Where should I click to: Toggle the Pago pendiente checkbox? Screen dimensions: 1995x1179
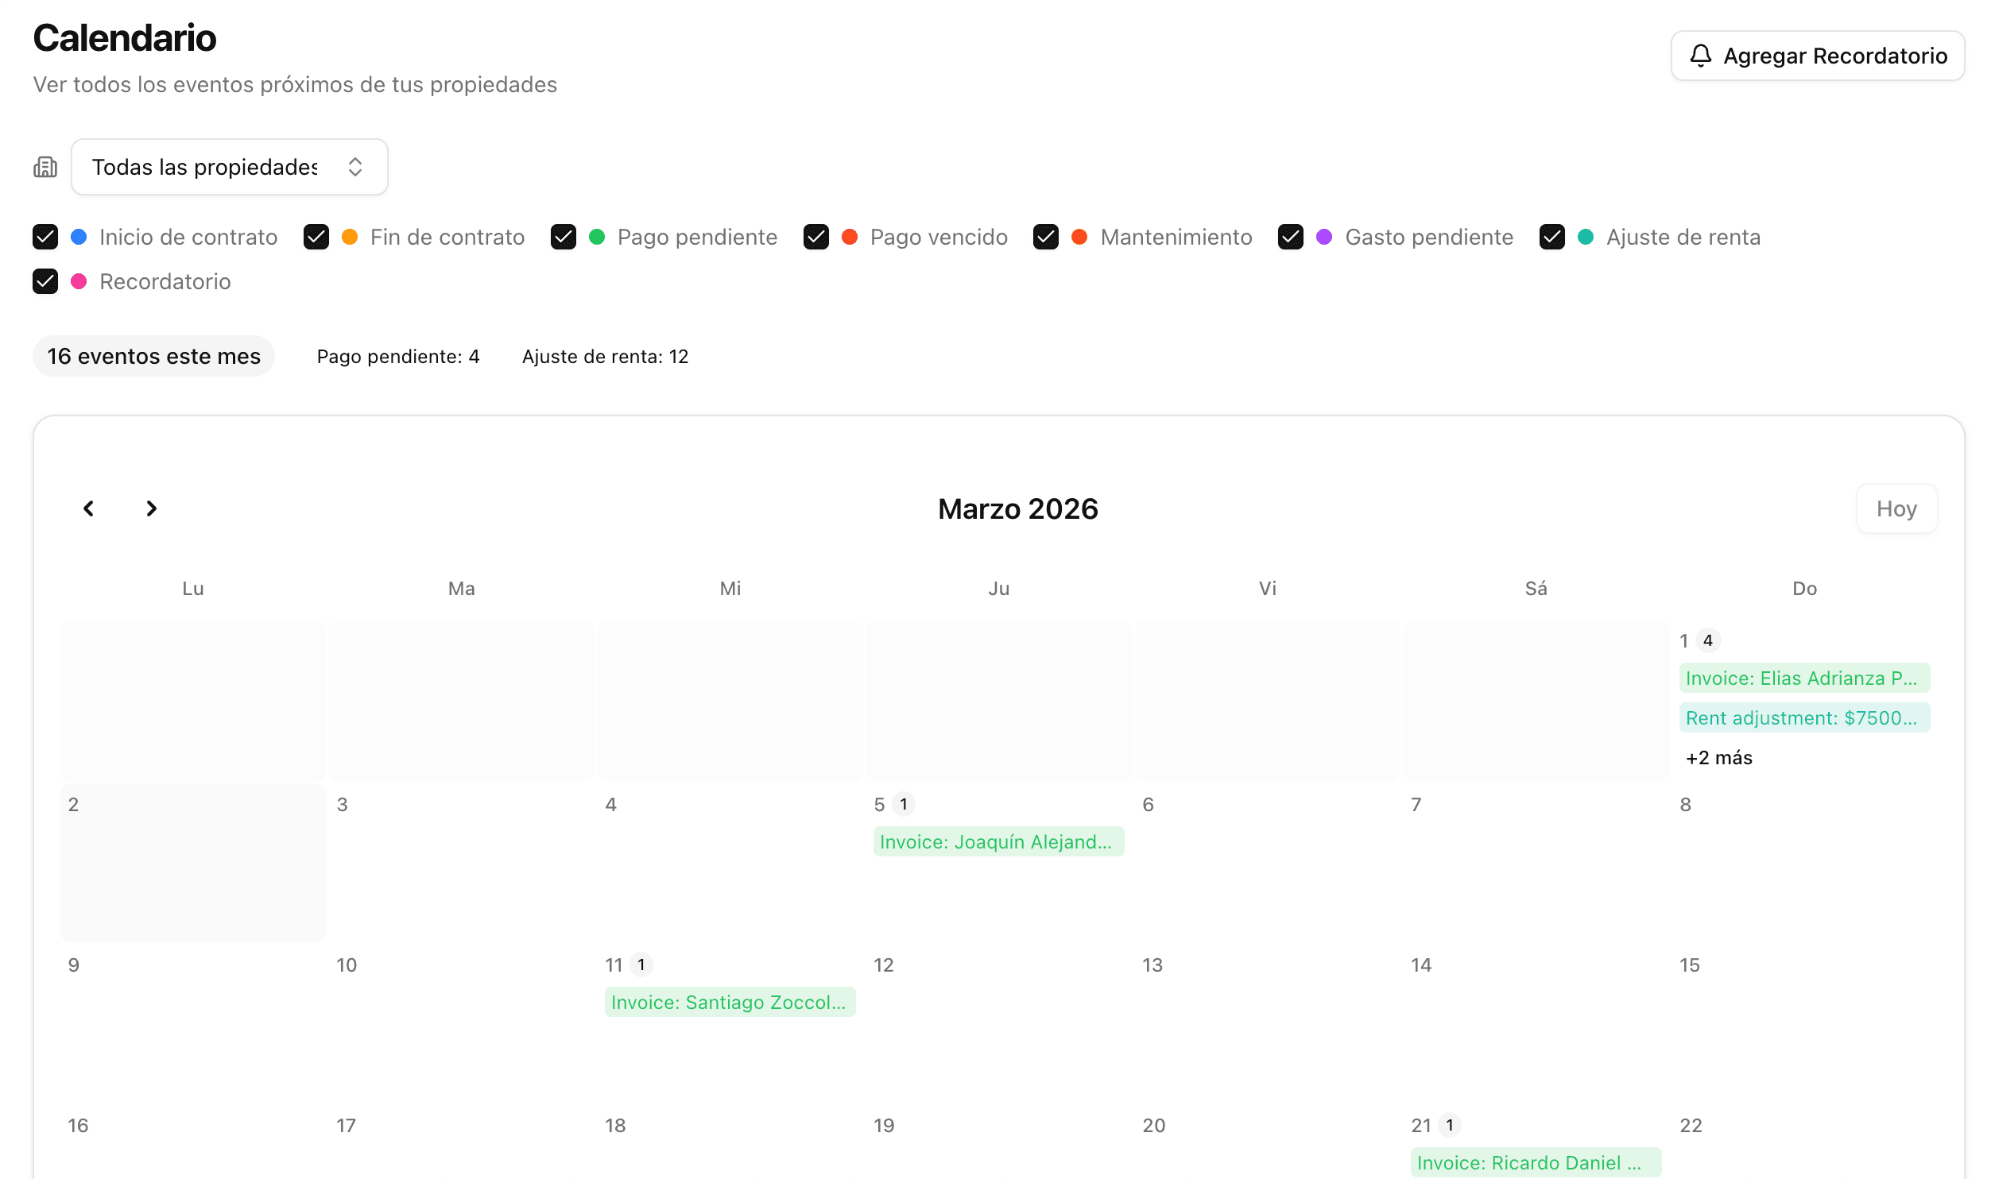point(564,237)
